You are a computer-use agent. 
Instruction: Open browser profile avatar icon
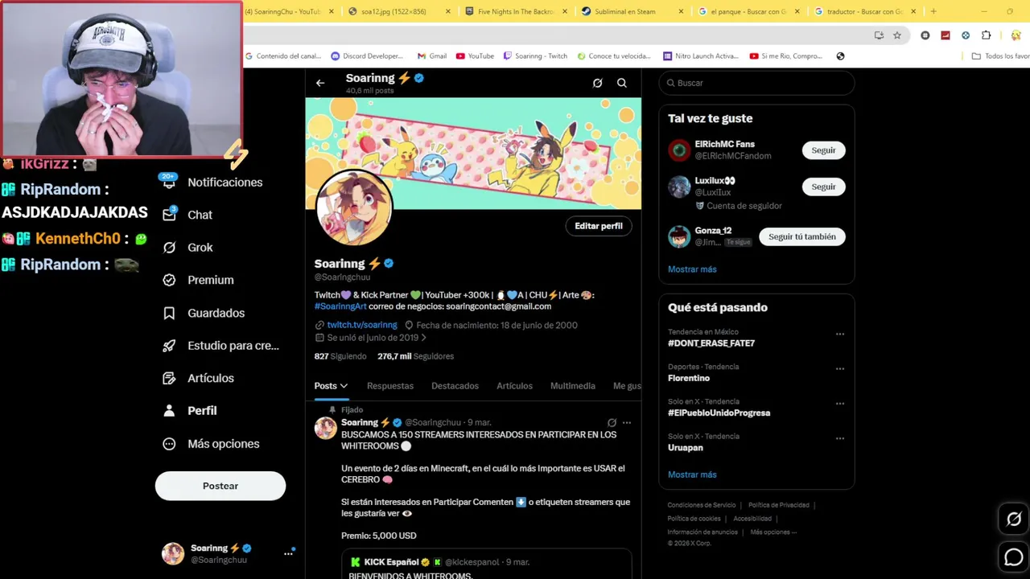[x=1016, y=35]
